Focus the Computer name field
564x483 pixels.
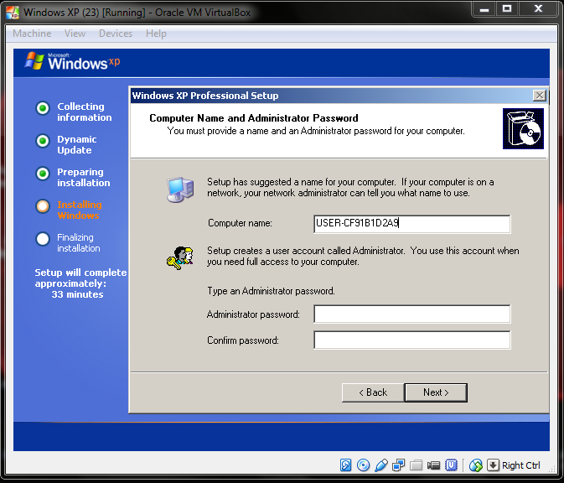tap(411, 224)
